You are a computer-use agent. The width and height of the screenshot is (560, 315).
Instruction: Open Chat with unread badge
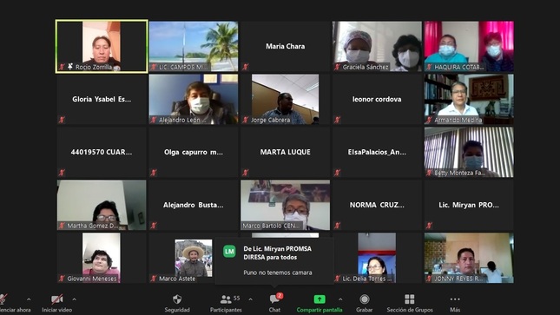[275, 299]
